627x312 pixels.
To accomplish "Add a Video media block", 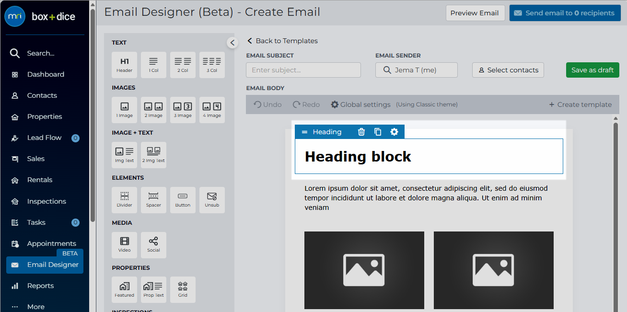I will coord(124,245).
